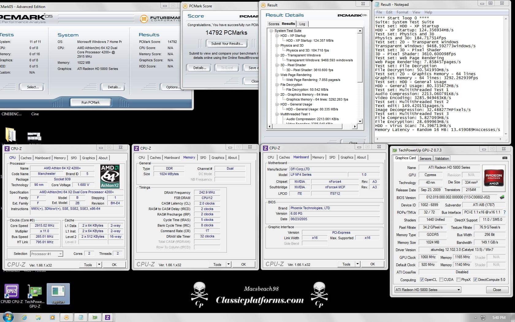Click the GPU-Z BIOS save chip icon
Screen dimensions: 515x322
click(x=502, y=197)
